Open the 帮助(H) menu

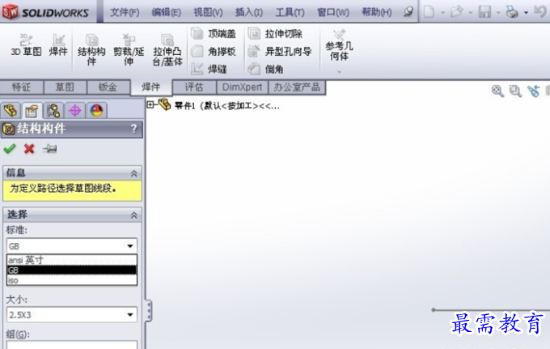(x=376, y=13)
